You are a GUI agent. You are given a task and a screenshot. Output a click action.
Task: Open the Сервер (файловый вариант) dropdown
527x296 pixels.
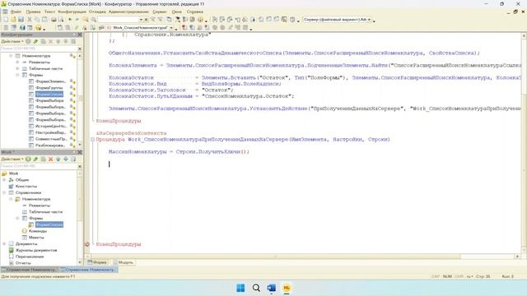369,20
